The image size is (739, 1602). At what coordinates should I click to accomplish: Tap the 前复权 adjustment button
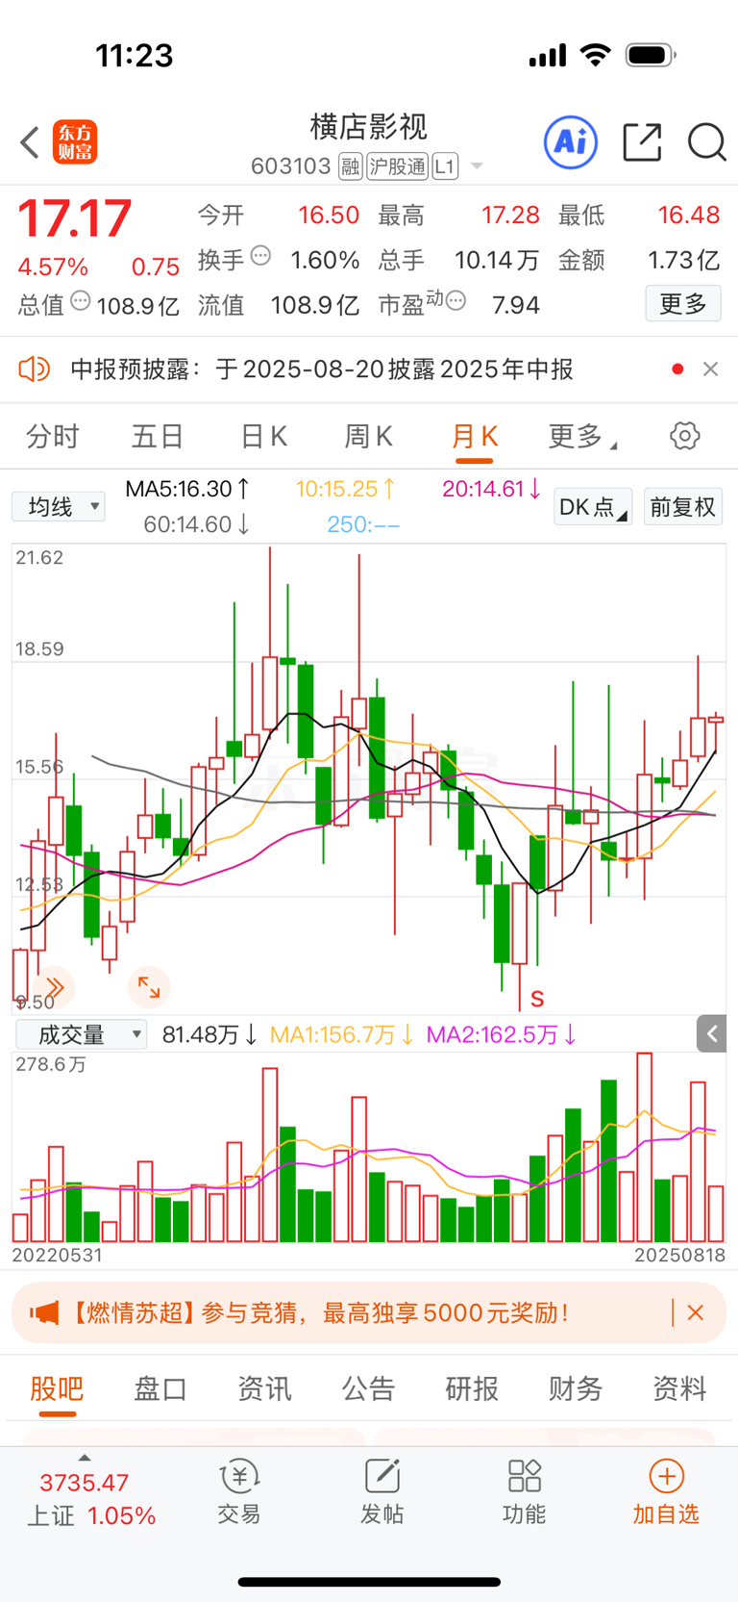682,506
